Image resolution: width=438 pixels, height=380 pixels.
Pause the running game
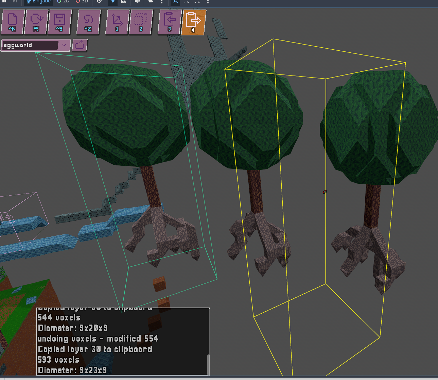pos(4,1)
